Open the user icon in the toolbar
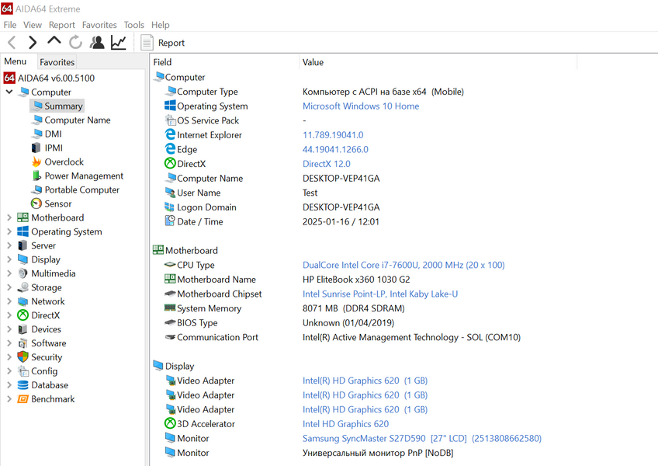This screenshot has height=466, width=658. pyautogui.click(x=97, y=43)
